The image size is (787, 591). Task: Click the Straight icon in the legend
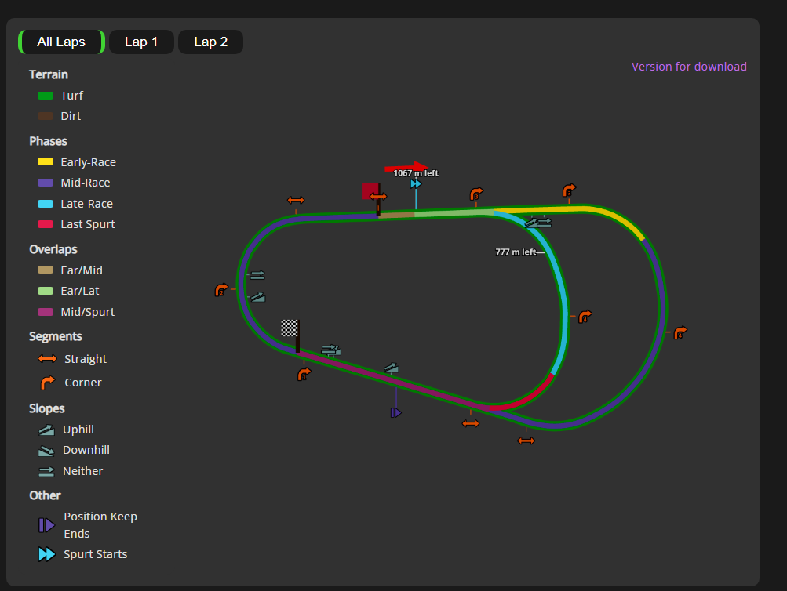pyautogui.click(x=48, y=359)
